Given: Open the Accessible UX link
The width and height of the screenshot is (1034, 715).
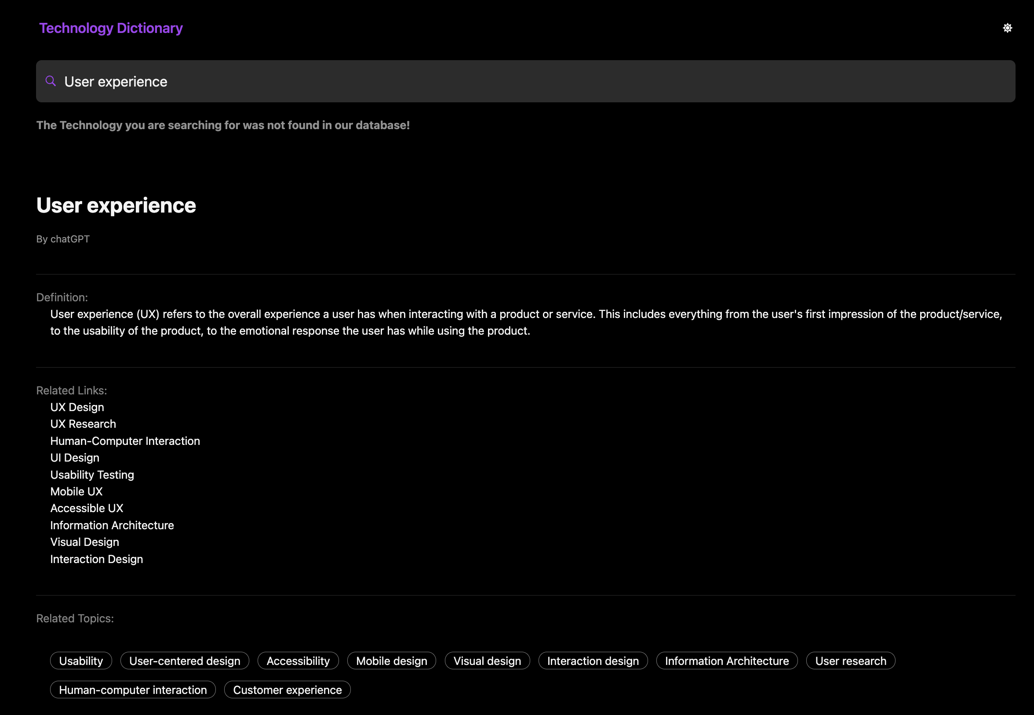Looking at the screenshot, I should (x=87, y=509).
